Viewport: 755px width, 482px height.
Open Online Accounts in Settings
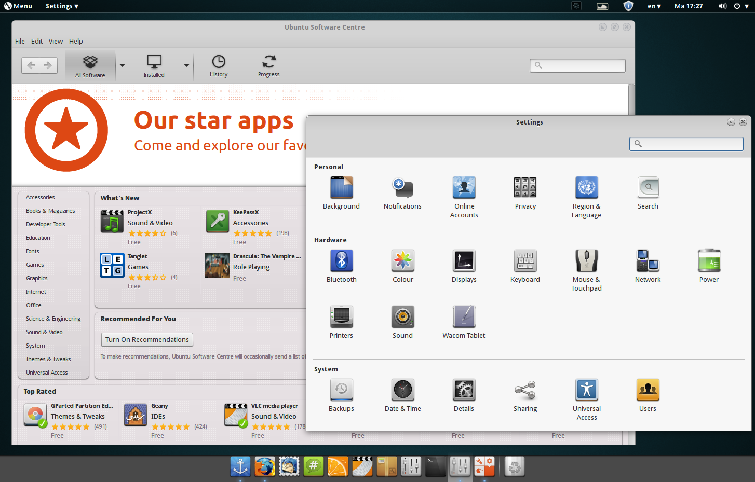[x=464, y=197]
